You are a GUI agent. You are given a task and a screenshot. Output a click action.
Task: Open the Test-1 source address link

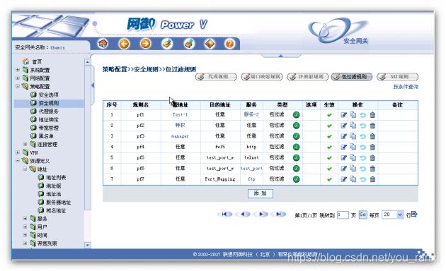click(180, 115)
